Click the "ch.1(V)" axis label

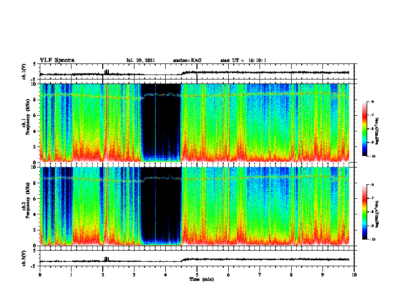coord(24,71)
